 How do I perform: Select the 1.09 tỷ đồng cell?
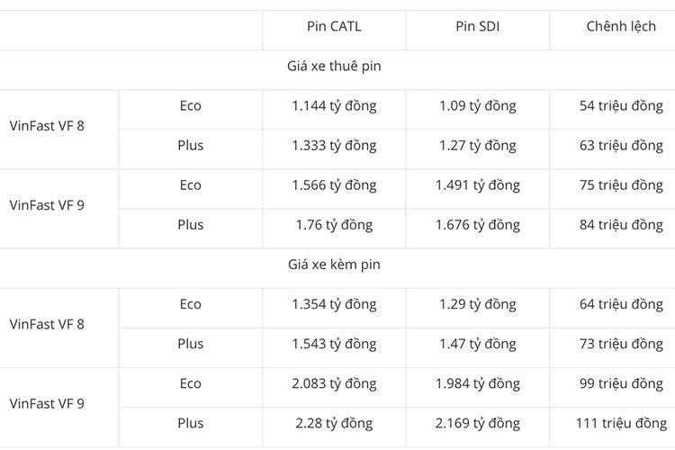[478, 106]
